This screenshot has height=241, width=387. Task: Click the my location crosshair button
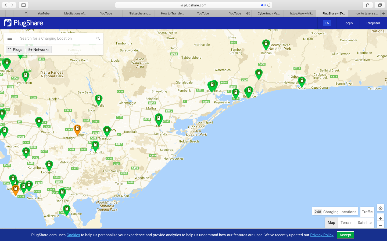(x=381, y=208)
